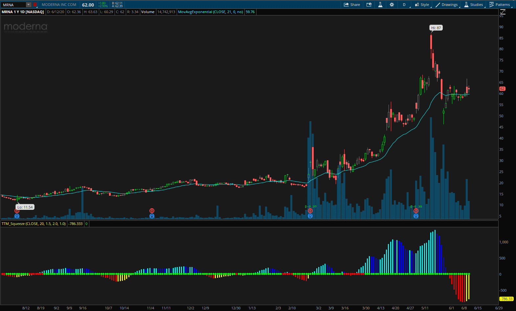
Task: Open the Style menu
Action: [x=422, y=5]
